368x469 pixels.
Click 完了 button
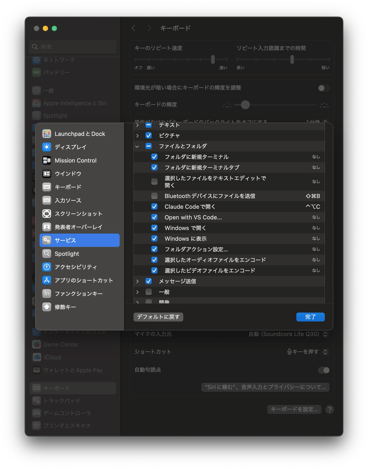tap(310, 317)
